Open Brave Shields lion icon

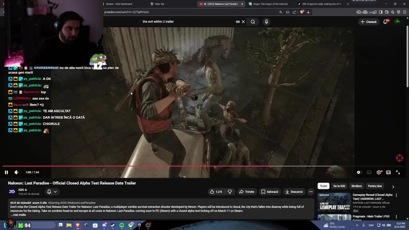tap(302, 12)
